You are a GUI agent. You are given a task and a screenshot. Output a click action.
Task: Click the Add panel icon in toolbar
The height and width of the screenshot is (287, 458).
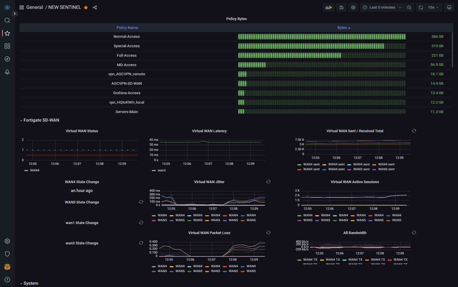(328, 7)
